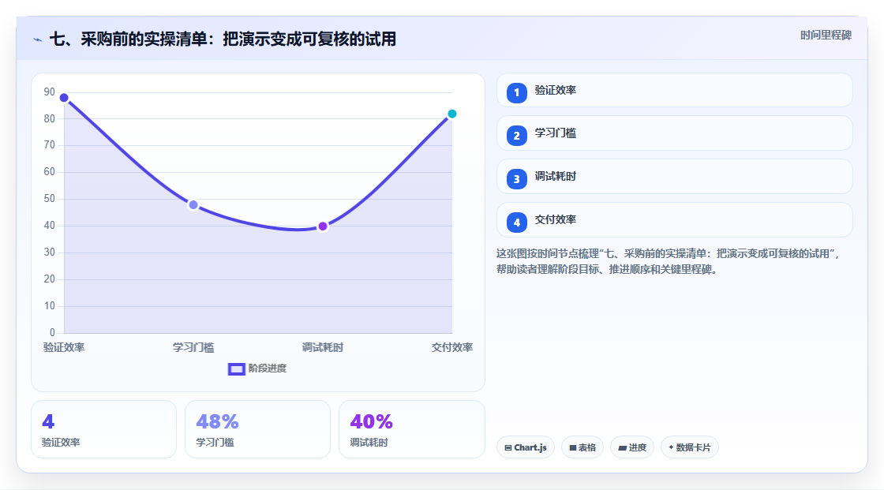Click the 阶段进度 legend color box
The height and width of the screenshot is (490, 884).
tap(236, 369)
